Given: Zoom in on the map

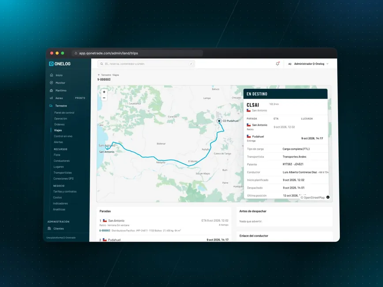Looking at the screenshot, I should tap(104, 92).
